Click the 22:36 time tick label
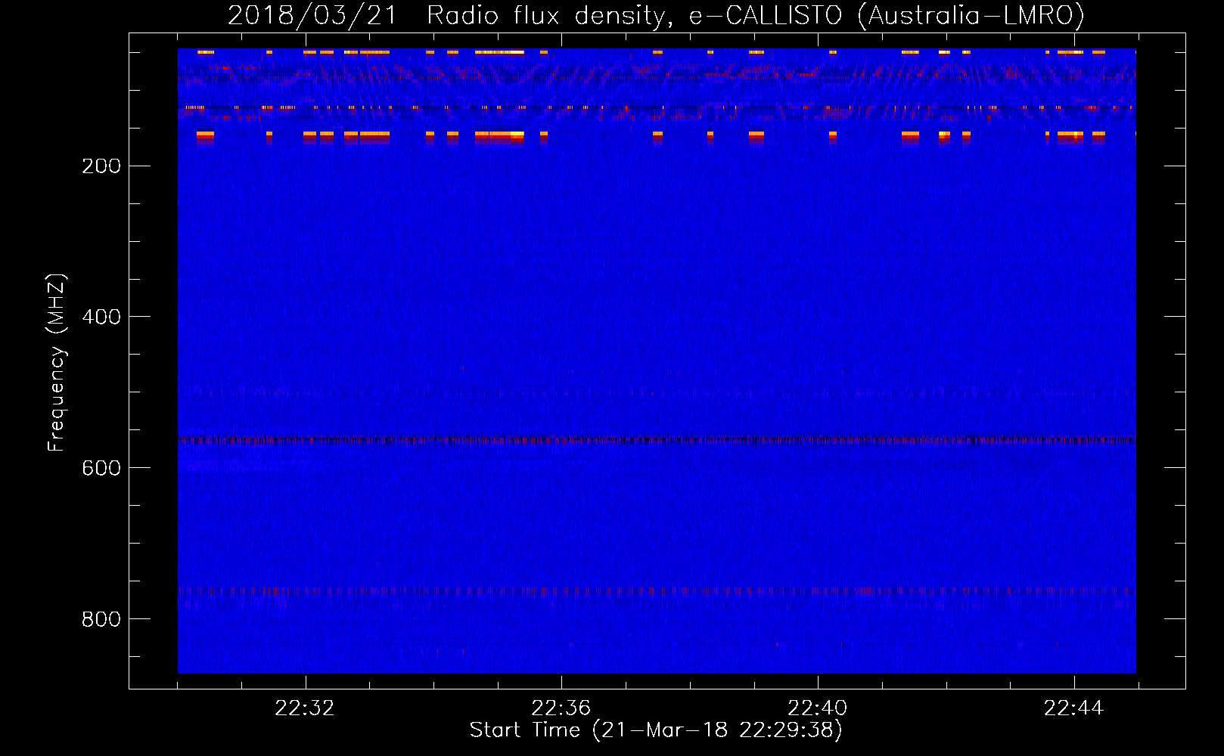 561,708
